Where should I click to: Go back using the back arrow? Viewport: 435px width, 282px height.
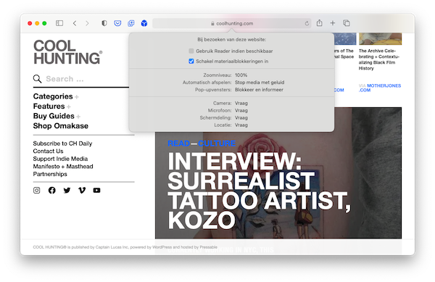coord(75,23)
